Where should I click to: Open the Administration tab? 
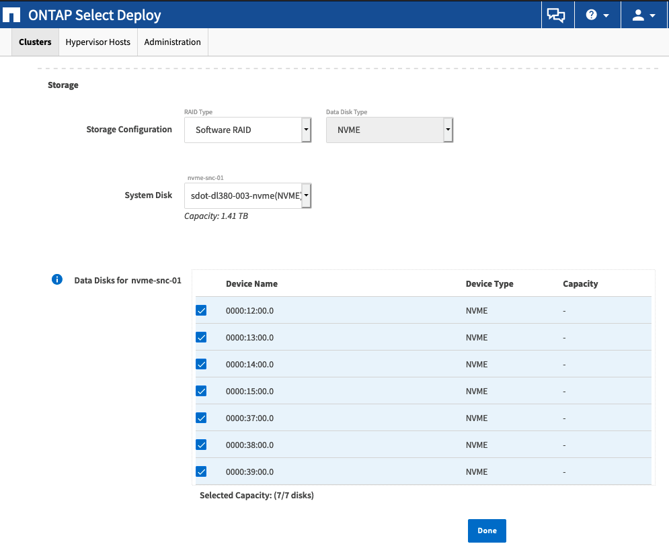172,42
